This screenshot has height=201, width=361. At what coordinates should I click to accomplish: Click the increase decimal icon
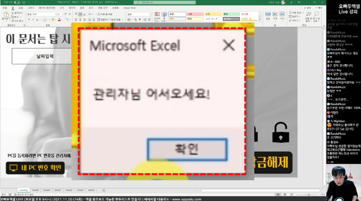tap(145, 20)
